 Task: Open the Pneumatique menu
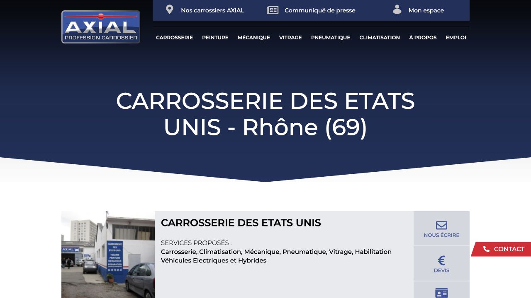click(331, 38)
